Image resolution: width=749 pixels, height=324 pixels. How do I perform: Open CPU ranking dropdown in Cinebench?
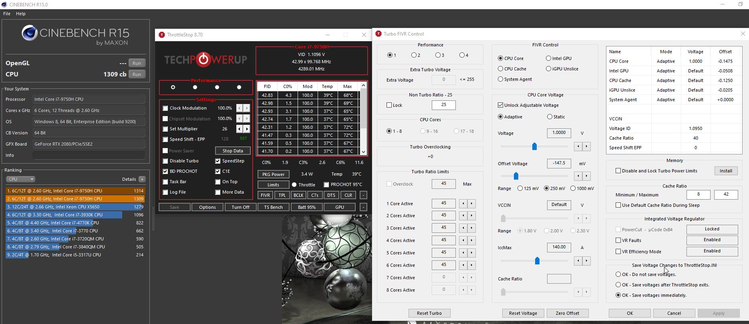pos(20,179)
